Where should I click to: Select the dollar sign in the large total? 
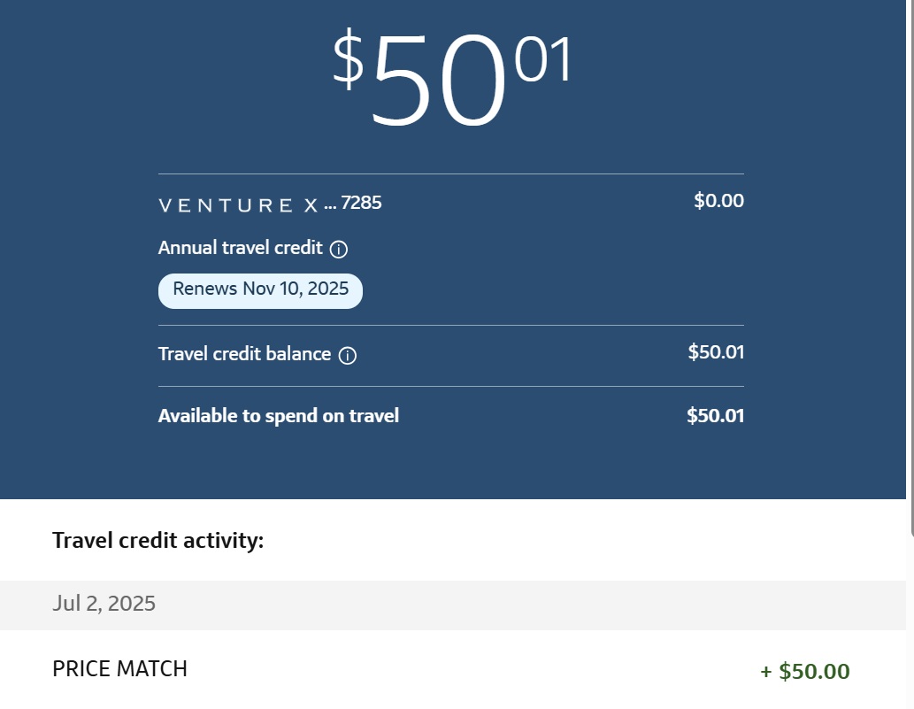[x=348, y=59]
